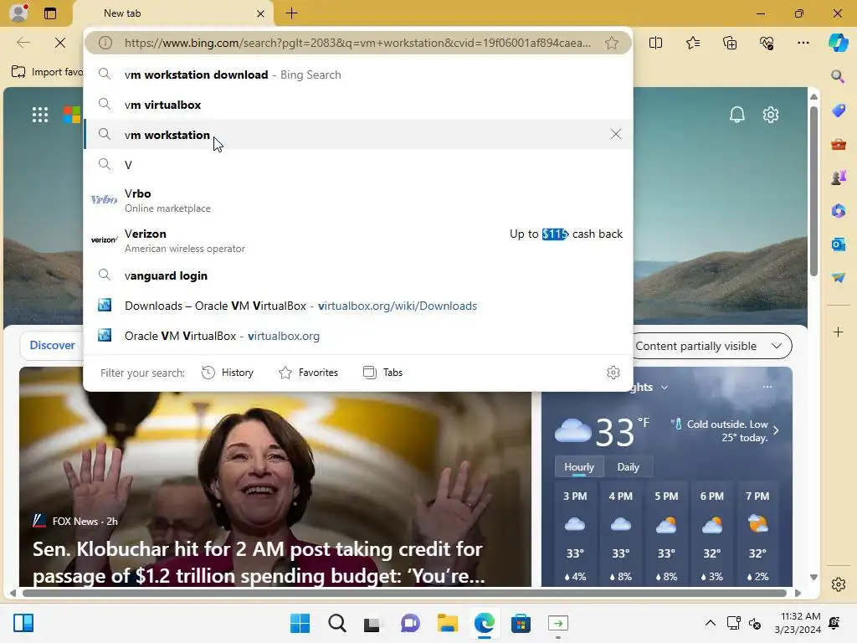Open 'Cold outside' weather alert arrow
Image resolution: width=857 pixels, height=643 pixels.
coord(776,430)
